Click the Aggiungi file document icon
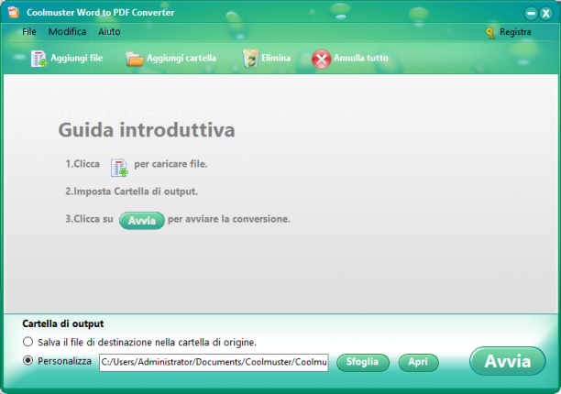This screenshot has height=394, width=561. coord(38,59)
